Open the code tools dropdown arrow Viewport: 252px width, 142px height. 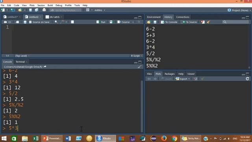(x=66, y=22)
